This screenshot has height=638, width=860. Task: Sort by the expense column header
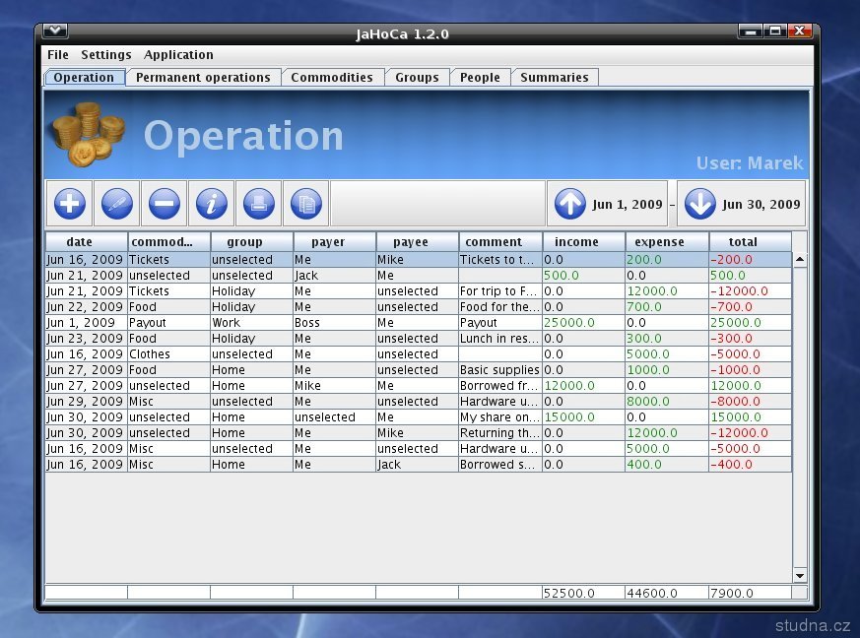(667, 242)
